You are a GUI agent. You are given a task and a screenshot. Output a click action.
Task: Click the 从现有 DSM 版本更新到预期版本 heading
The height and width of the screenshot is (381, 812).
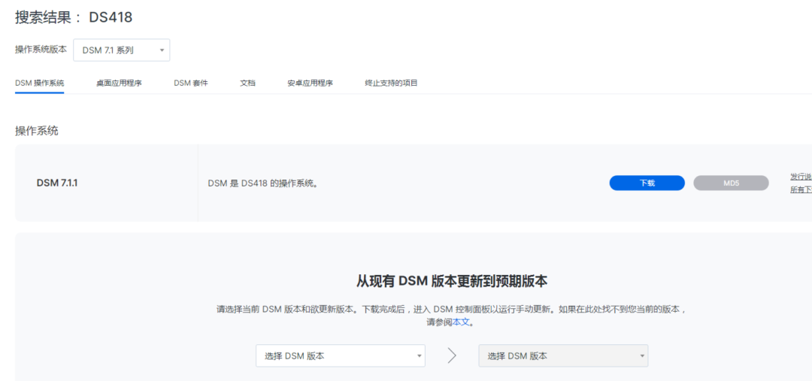[x=451, y=281]
